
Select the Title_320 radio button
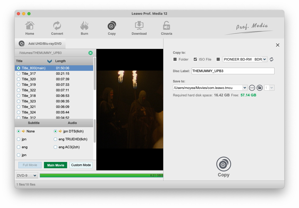point(18,79)
